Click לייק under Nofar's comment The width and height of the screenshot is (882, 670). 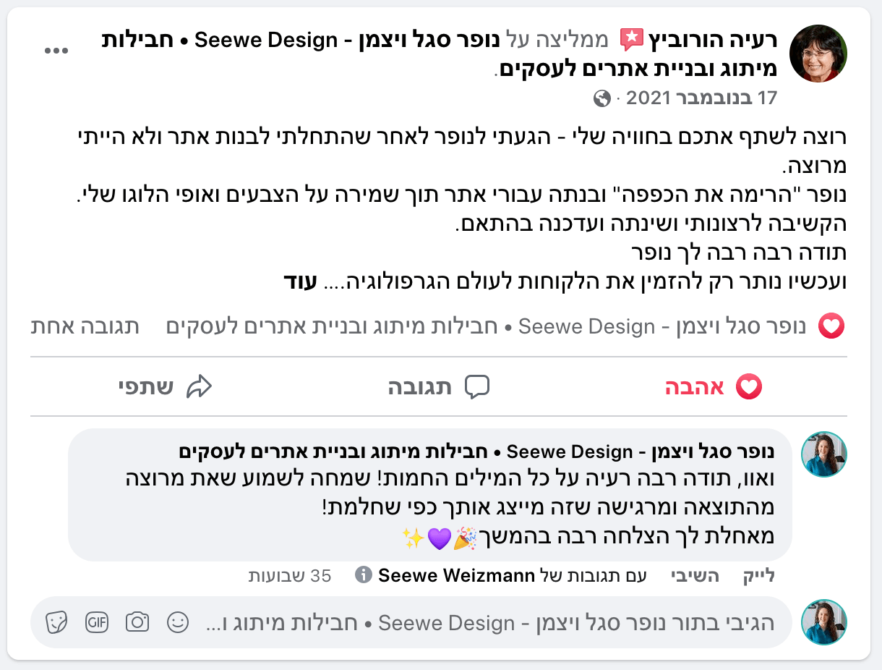(760, 575)
